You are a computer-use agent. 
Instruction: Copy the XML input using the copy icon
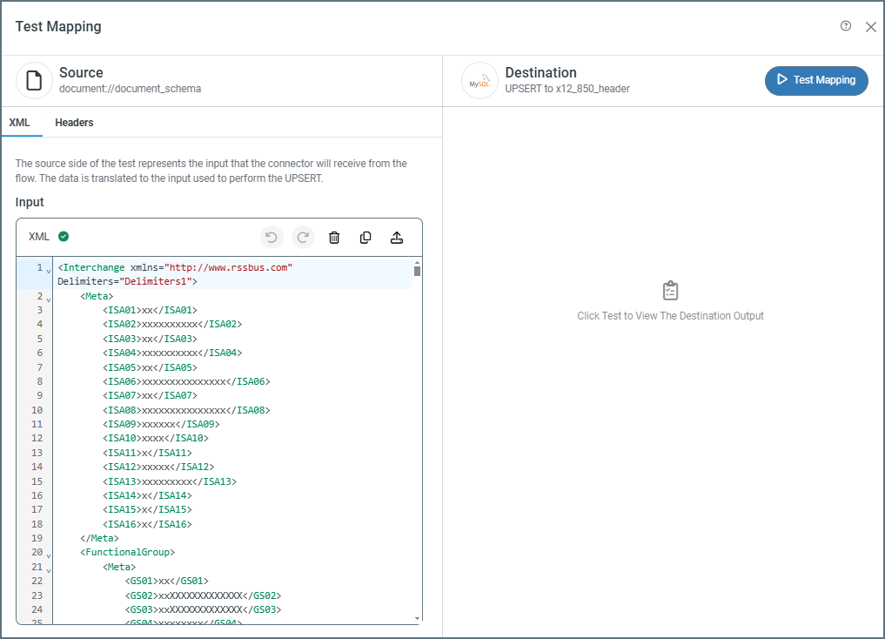pyautogui.click(x=365, y=237)
